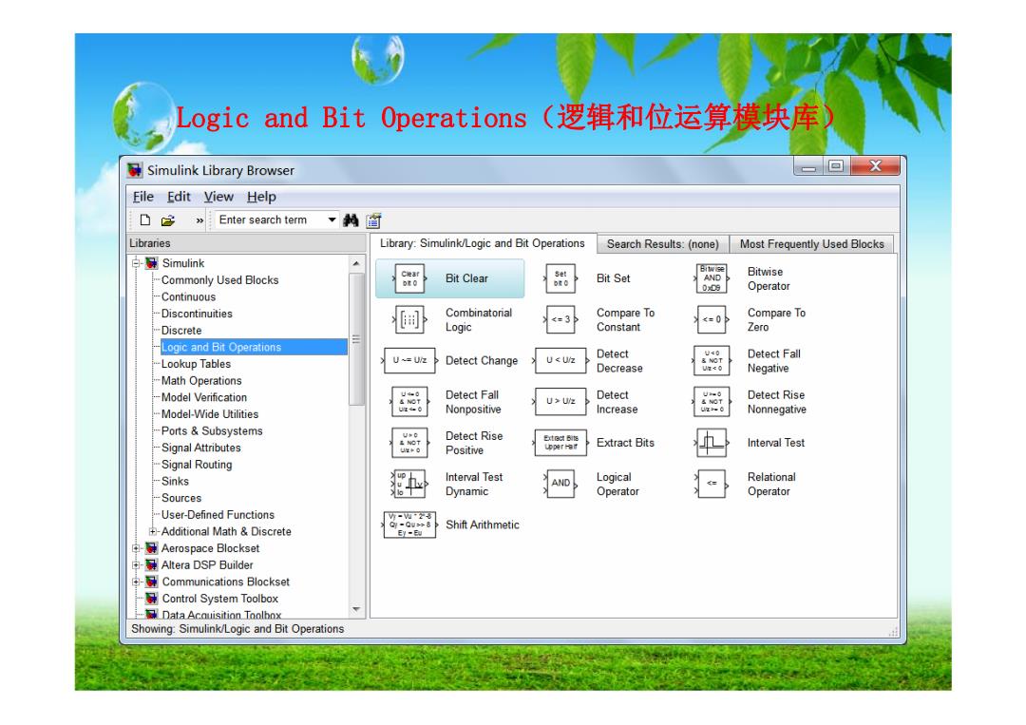
Task: Select the Discontinuities library in the tree
Action: coord(197,315)
